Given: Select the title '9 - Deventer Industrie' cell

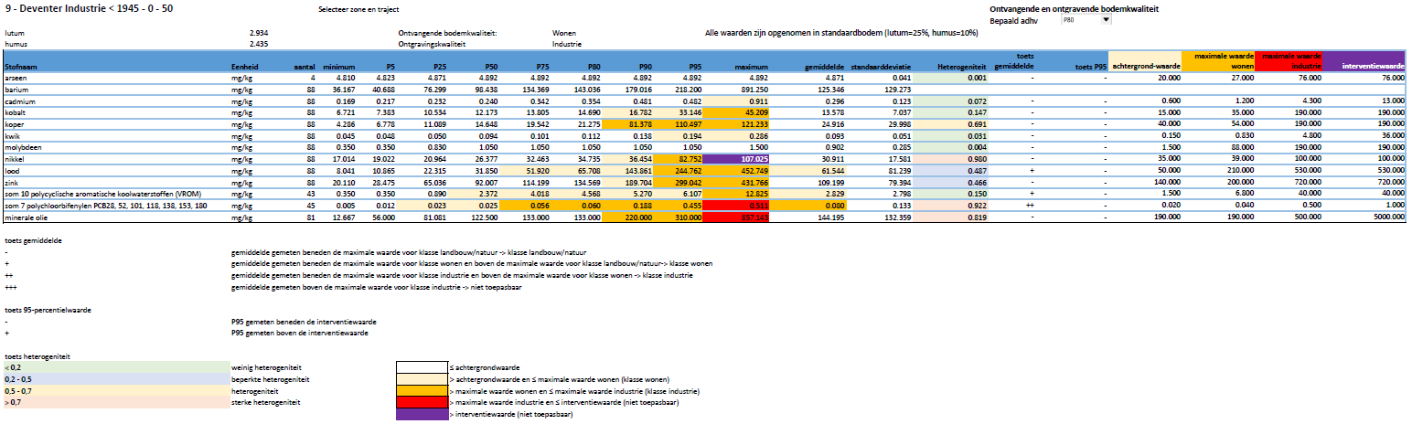Looking at the screenshot, I should [x=89, y=7].
